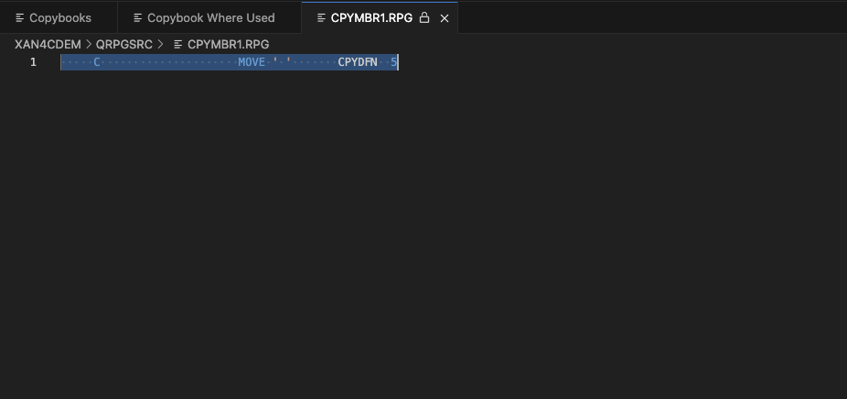Close the CPYMBR1.RPG editor tab
This screenshot has width=847, height=399.
(445, 17)
